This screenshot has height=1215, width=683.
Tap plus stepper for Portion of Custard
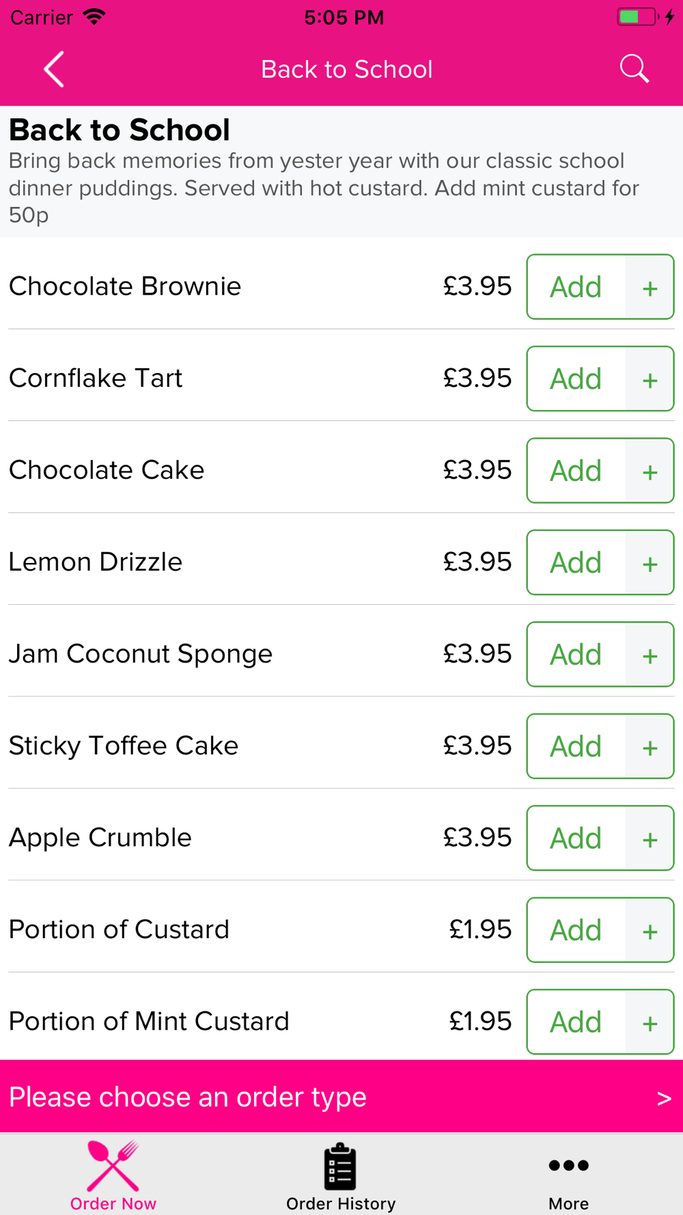[x=650, y=930]
